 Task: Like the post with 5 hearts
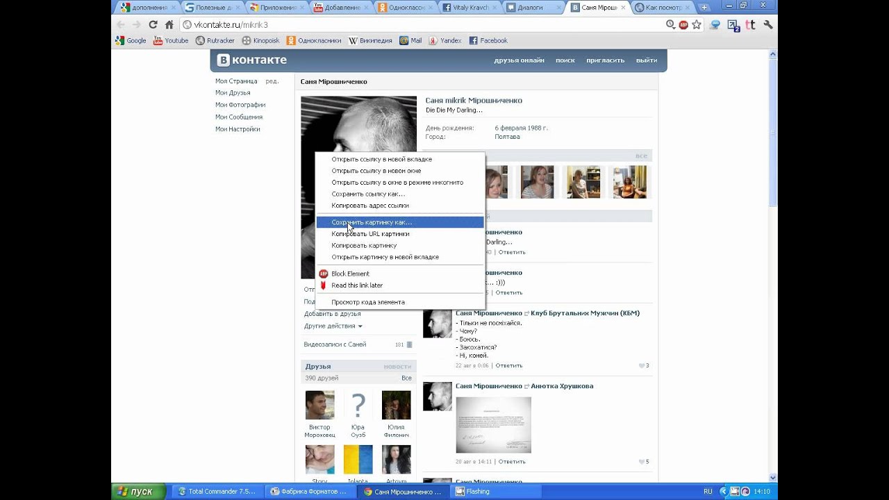(x=644, y=462)
